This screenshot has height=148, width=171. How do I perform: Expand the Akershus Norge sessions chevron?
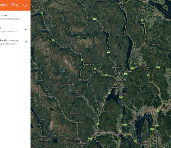click(26, 42)
